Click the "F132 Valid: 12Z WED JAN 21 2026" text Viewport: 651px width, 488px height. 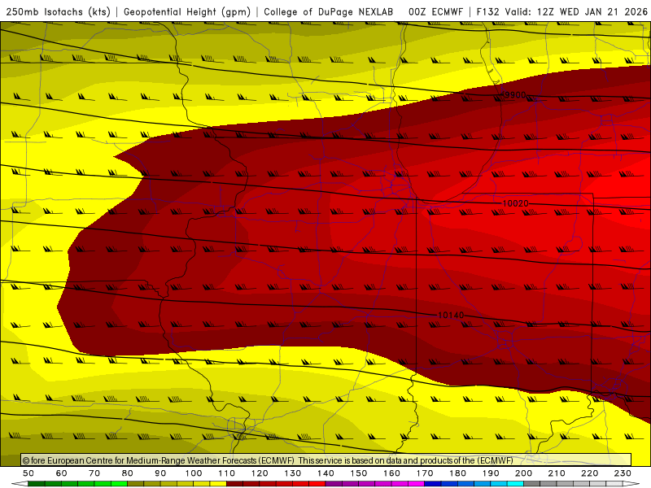[x=562, y=11]
